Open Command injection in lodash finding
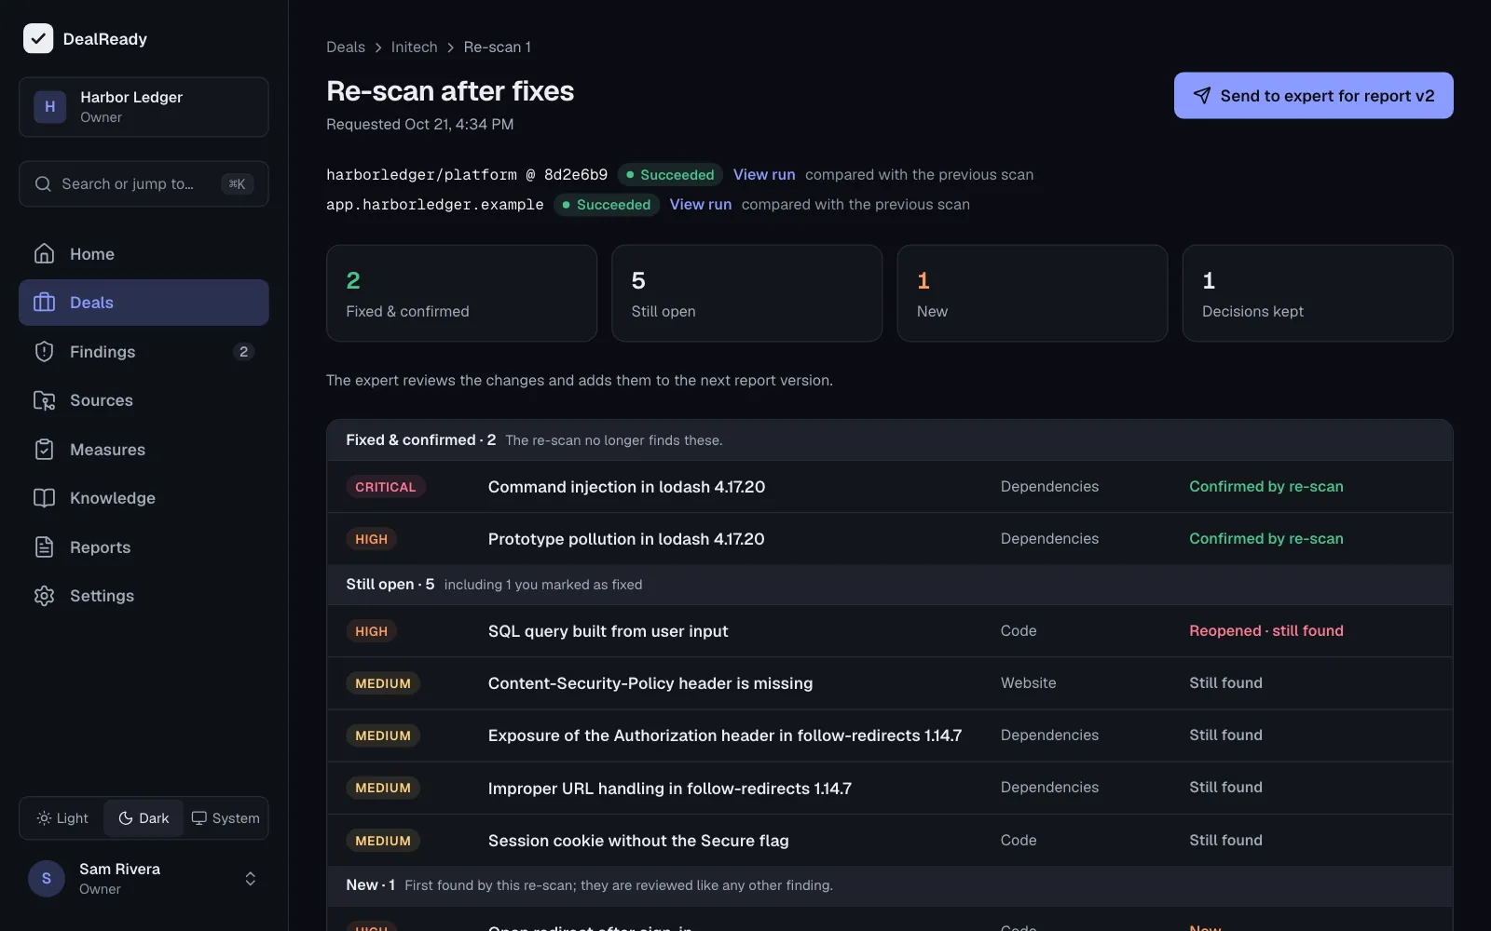Image resolution: width=1491 pixels, height=931 pixels. (889, 487)
